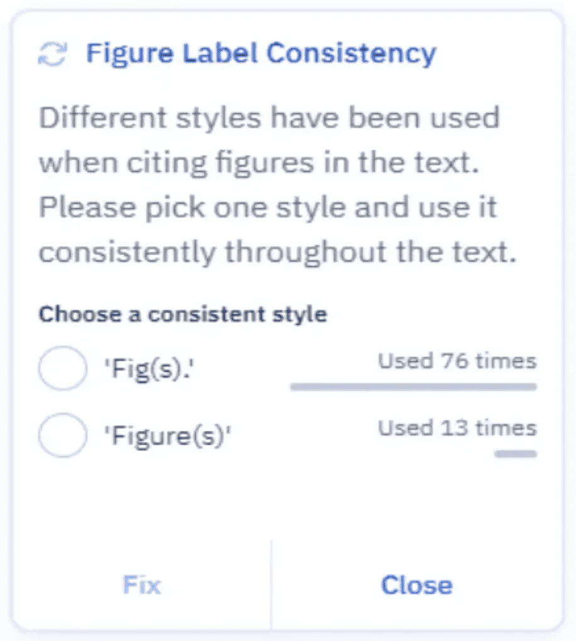Click the 'Figure Label Consistency' title
Viewport: 576px width, 641px height.
[261, 54]
